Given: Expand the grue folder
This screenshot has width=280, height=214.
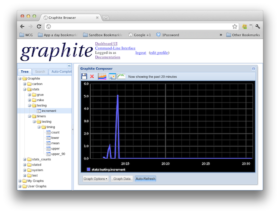Looking at the screenshot, I should (x=30, y=95).
